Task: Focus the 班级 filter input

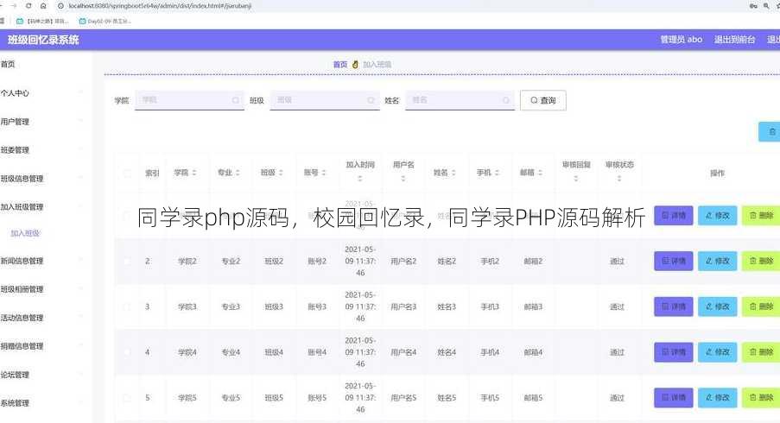Action: 324,100
